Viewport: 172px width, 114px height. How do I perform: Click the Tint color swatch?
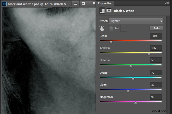point(124,28)
